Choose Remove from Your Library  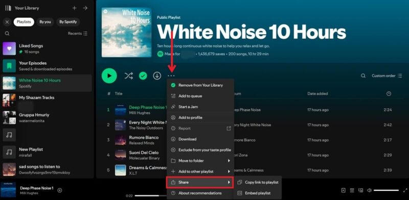200,85
